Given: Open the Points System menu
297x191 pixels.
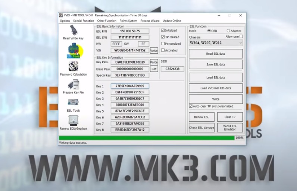Looking at the screenshot, I should (x=128, y=21).
